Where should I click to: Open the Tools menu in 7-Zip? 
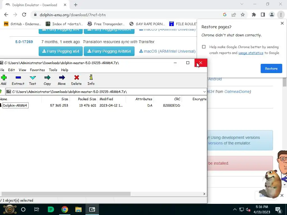[53, 70]
